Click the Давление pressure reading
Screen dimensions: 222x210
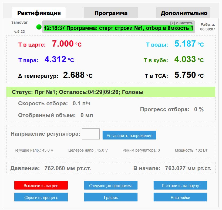(68, 168)
